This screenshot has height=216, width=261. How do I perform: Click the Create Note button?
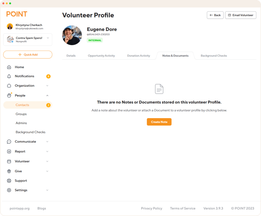159,122
